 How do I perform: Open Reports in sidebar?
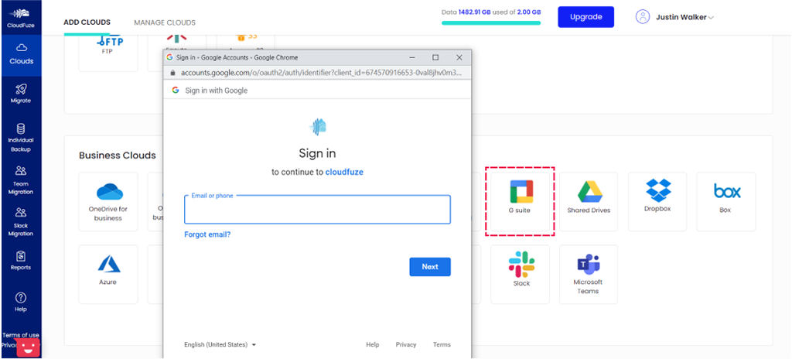point(21,261)
